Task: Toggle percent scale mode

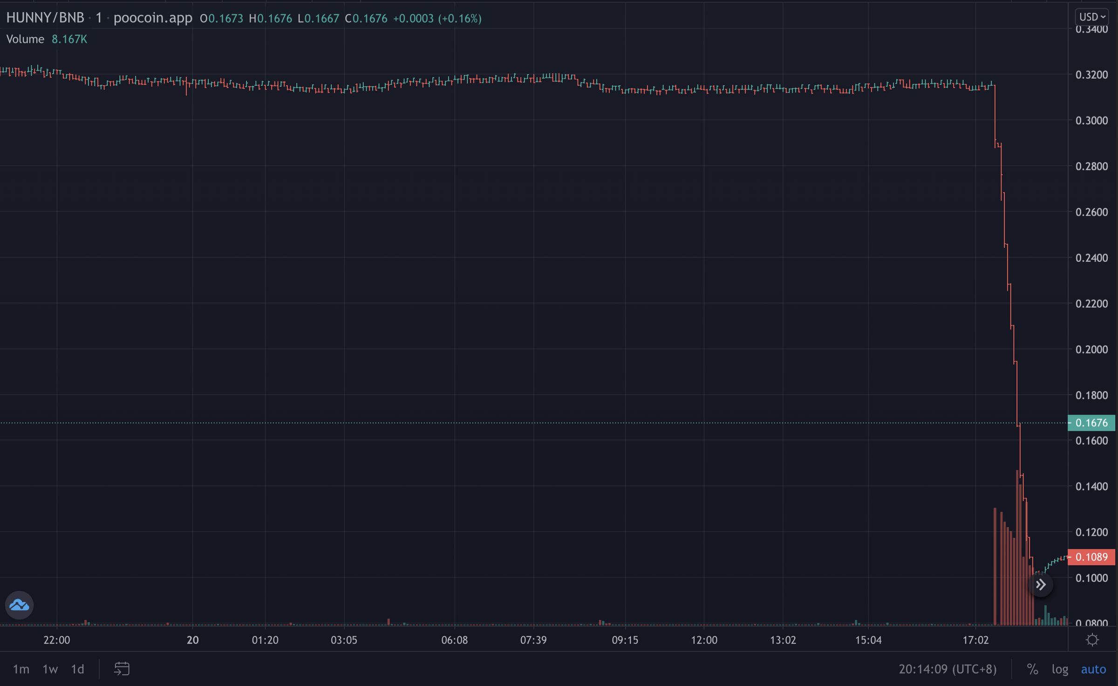Action: 1032,669
